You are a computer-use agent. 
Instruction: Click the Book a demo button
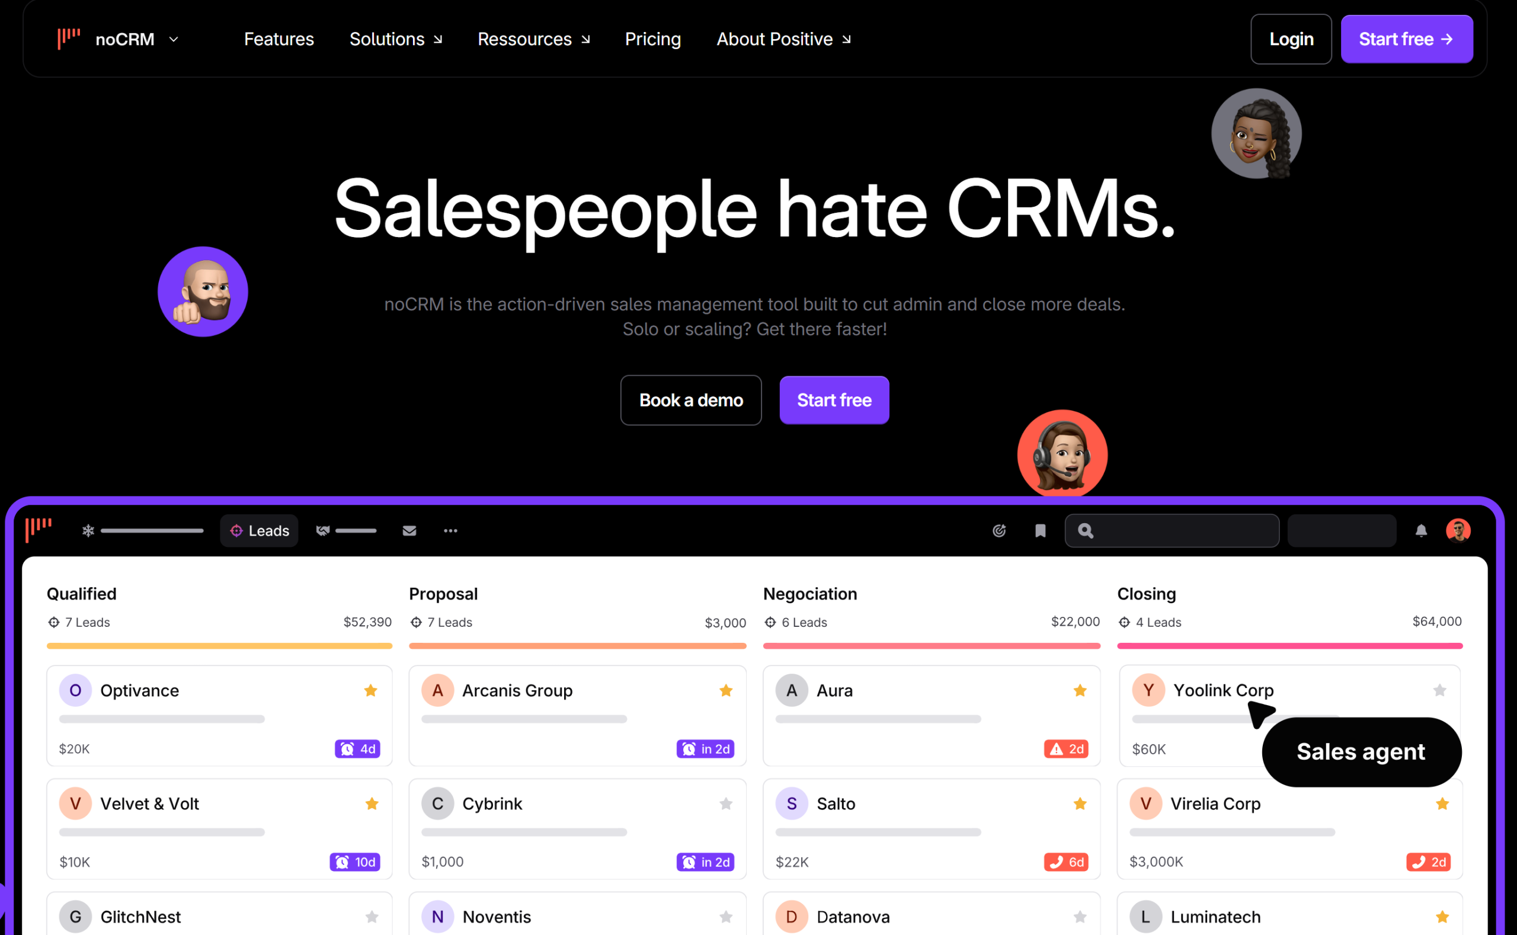[x=691, y=400]
